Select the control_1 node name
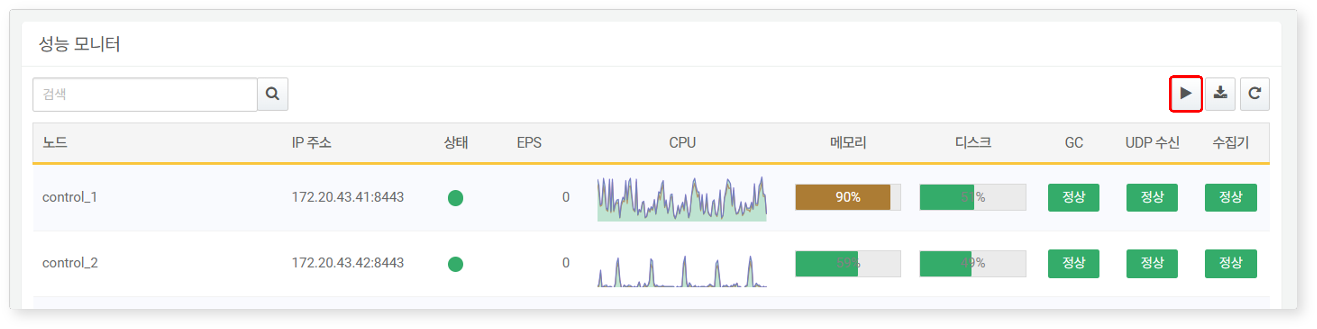The image size is (1317, 329). 69,197
